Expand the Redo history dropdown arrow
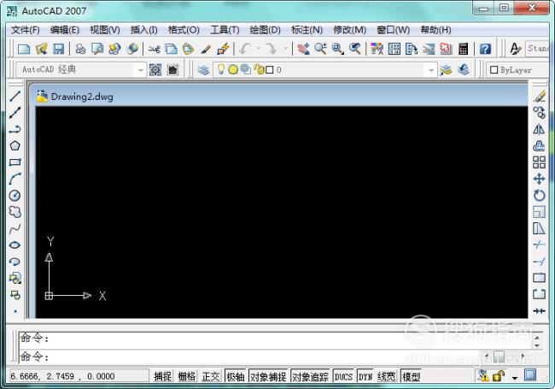This screenshot has height=389, width=555. coord(285,49)
